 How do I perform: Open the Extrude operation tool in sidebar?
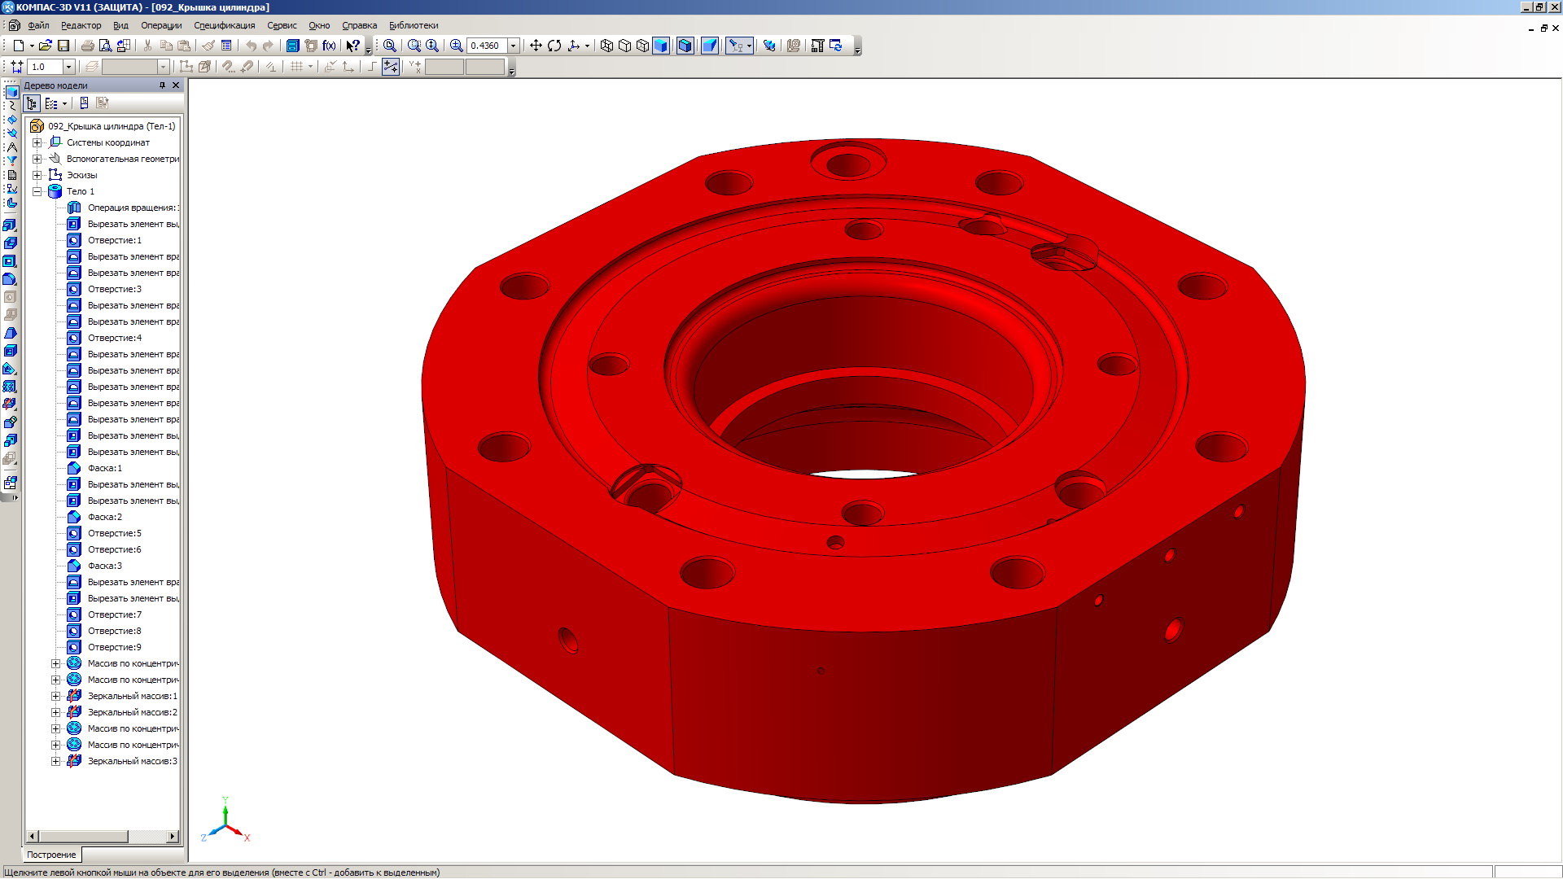pos(10,225)
